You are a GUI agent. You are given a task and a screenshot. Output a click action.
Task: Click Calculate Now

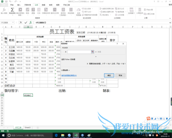tap(148, 10)
